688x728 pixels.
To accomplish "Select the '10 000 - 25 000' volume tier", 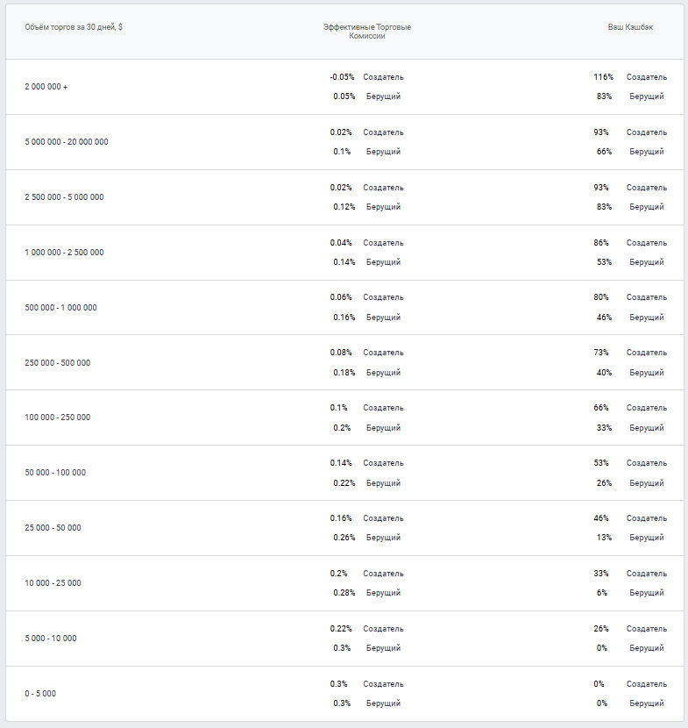I will (x=53, y=583).
